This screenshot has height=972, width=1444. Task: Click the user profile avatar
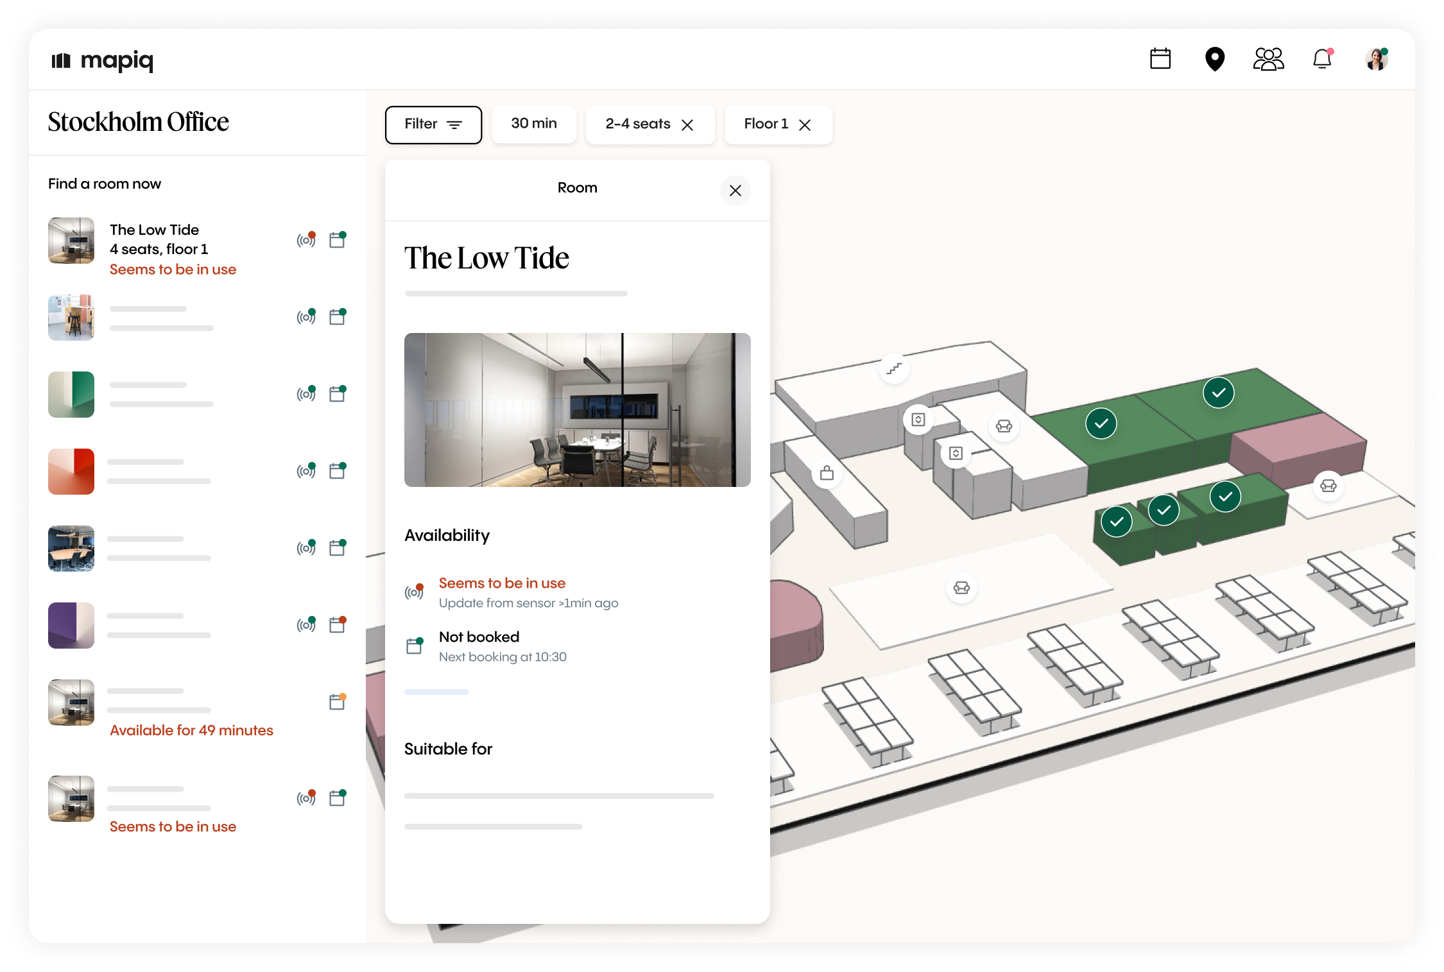(1376, 59)
